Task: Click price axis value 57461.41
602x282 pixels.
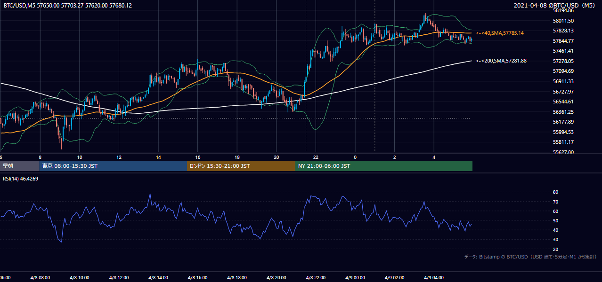Action: click(563, 51)
